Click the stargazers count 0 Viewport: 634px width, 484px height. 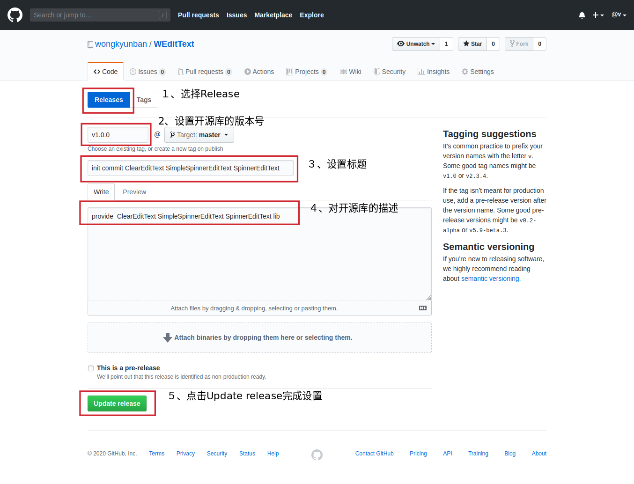click(493, 44)
